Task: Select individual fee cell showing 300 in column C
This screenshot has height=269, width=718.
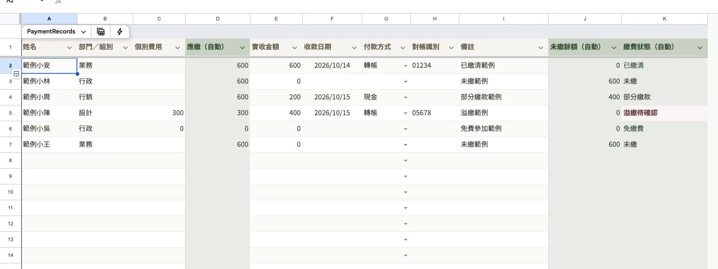Action: [x=159, y=113]
